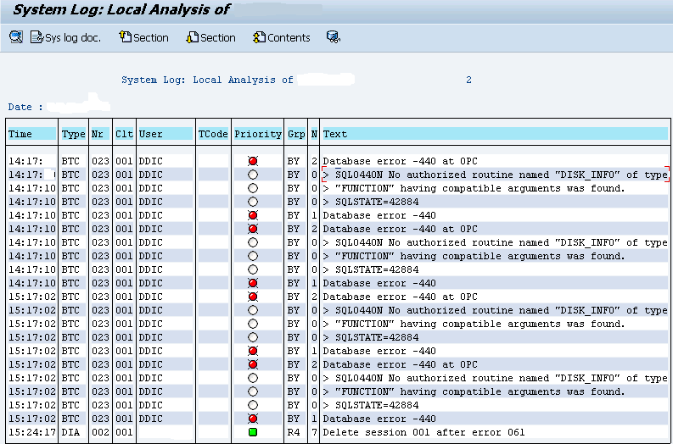Select the Clt column header
Viewport: 673px width, 444px height.
tap(125, 134)
